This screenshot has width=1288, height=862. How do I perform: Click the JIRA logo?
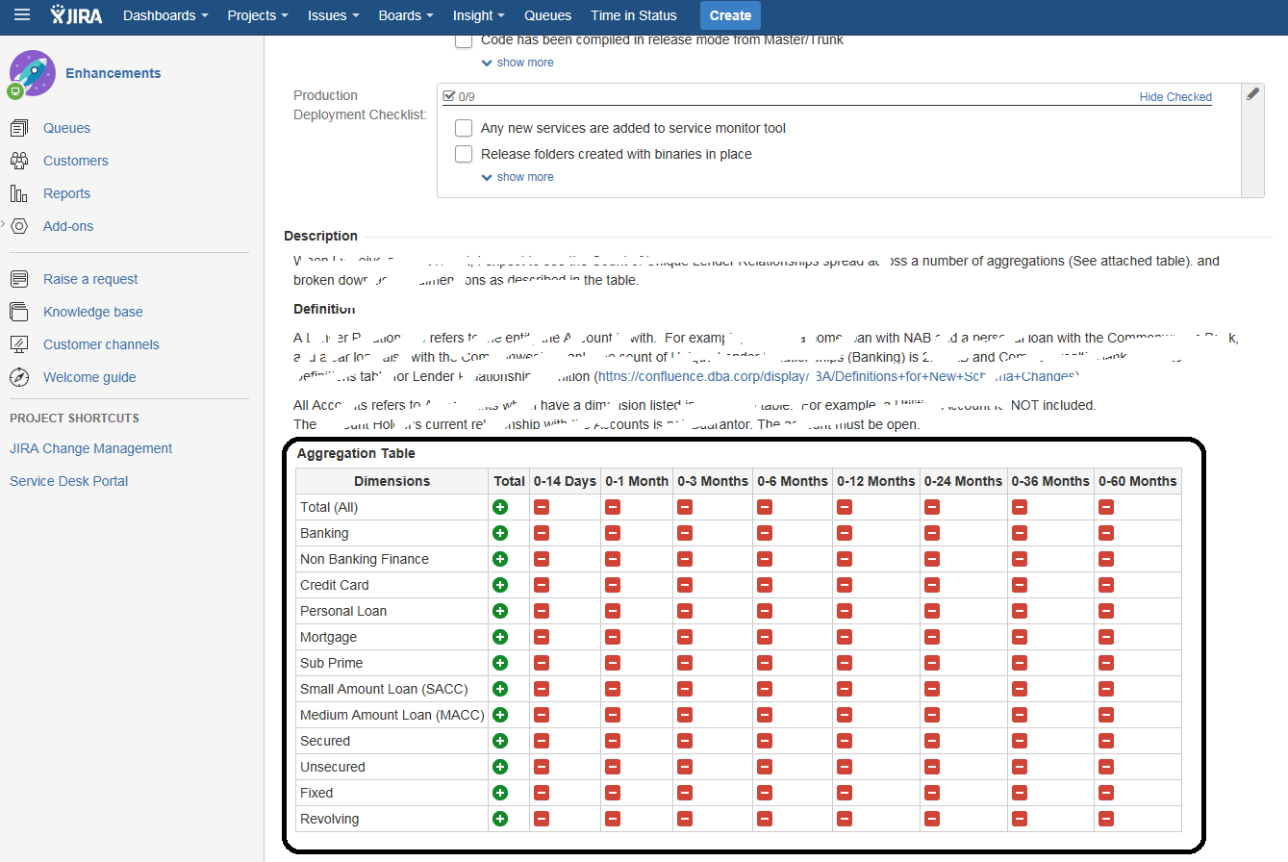[x=77, y=15]
